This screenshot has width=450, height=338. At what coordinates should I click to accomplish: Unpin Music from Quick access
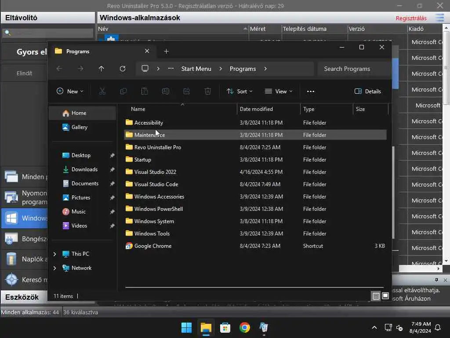tap(112, 212)
